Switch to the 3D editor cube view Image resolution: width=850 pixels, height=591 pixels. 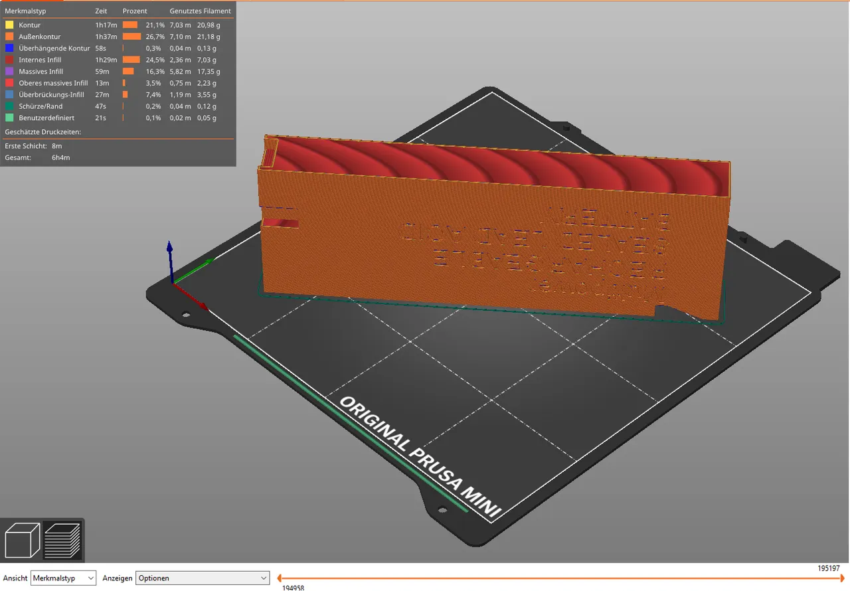click(22, 541)
